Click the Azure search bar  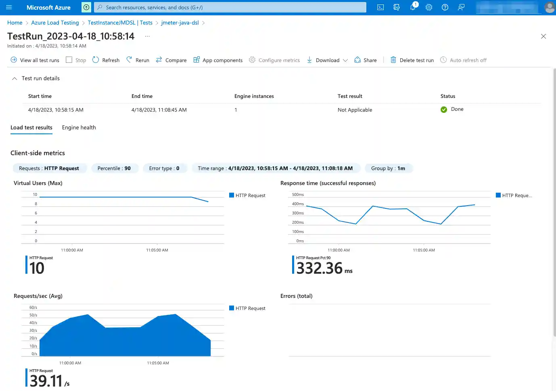click(x=230, y=7)
